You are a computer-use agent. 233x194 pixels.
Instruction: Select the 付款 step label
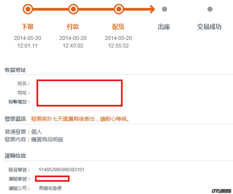pos(73,27)
